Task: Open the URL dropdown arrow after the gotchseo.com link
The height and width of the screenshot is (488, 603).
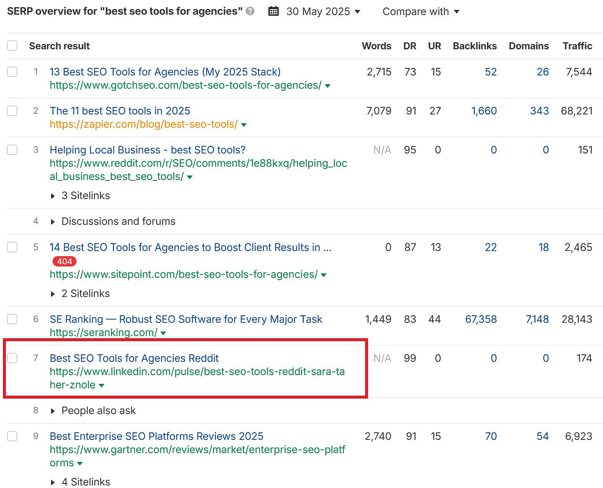Action: click(x=328, y=86)
